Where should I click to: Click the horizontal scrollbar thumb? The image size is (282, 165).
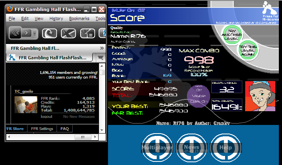pos(83,137)
